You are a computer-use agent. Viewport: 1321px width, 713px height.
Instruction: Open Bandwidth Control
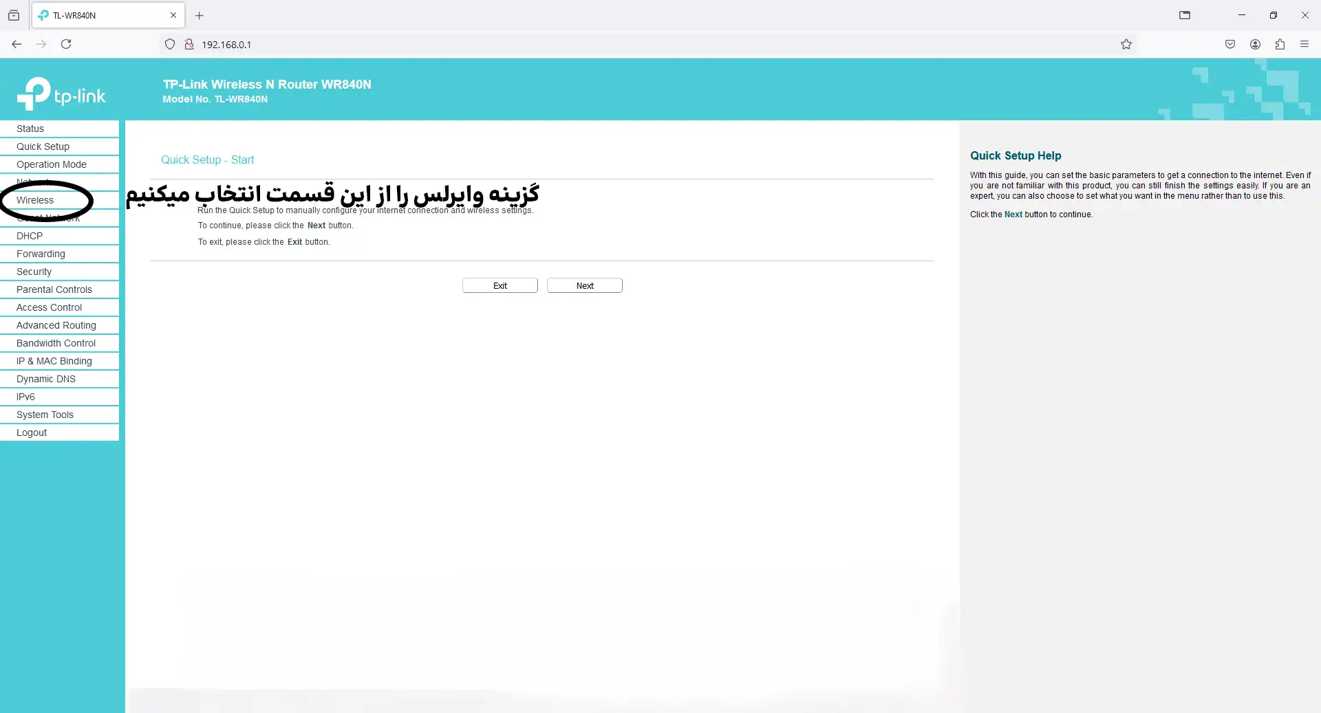[x=59, y=343]
